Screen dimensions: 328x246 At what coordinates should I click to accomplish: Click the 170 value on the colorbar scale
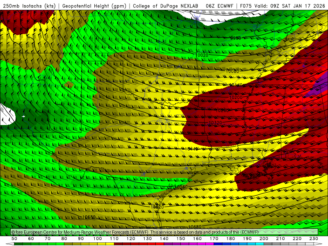coord(214,239)
